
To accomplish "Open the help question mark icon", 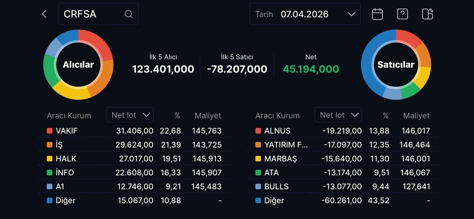I will (x=402, y=14).
